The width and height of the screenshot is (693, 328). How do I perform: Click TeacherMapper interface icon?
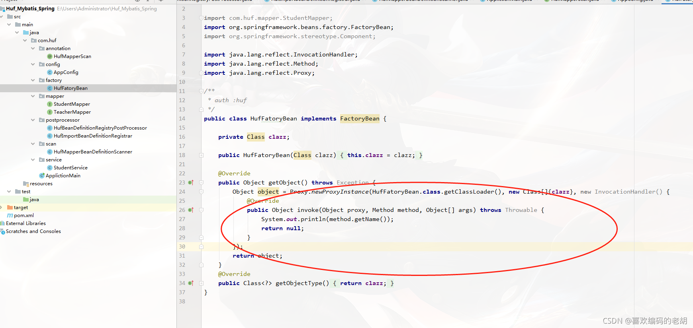[50, 112]
